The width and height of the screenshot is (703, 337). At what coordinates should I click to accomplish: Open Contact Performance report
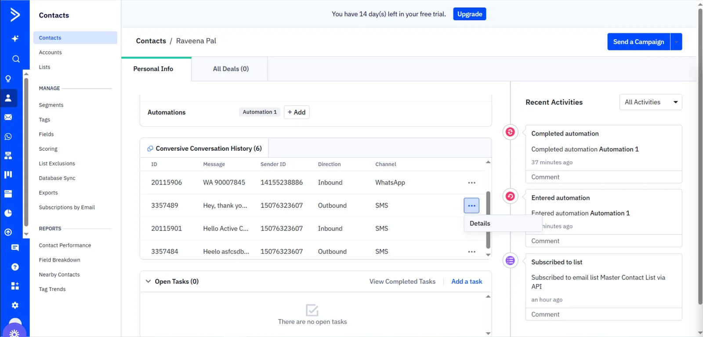pos(65,245)
